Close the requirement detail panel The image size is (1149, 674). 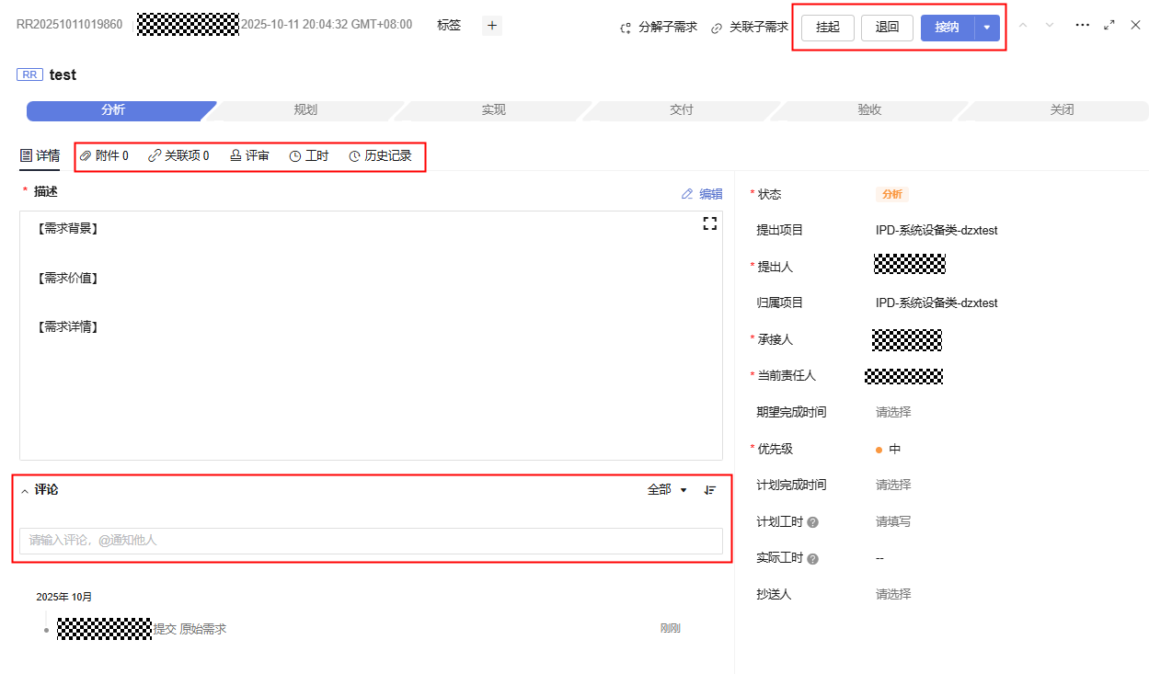(1135, 26)
